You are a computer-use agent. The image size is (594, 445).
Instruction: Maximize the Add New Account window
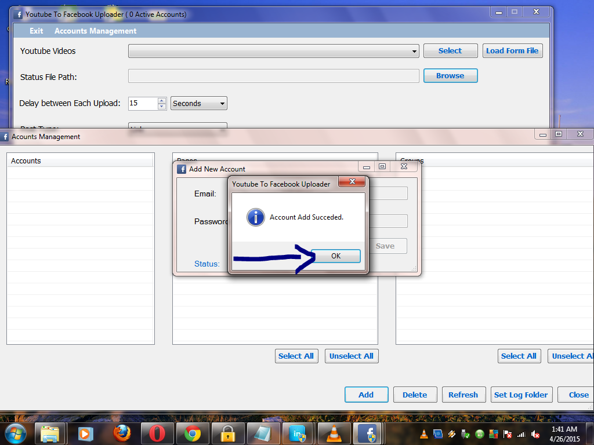point(382,166)
